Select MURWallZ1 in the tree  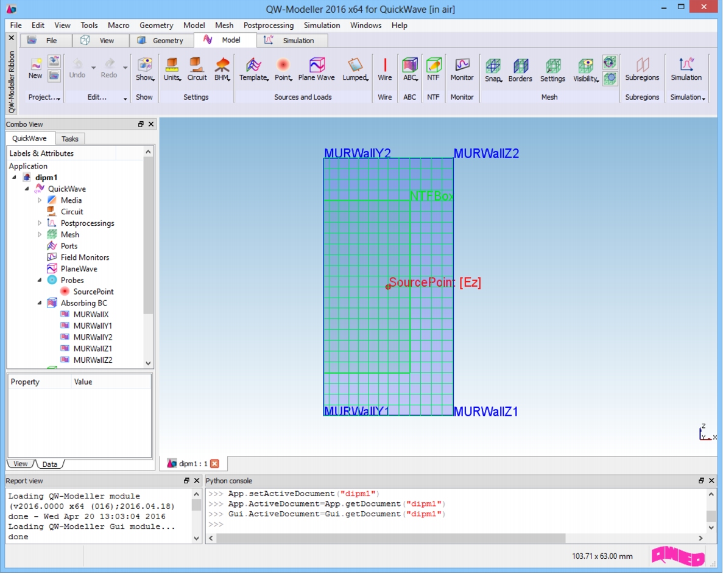click(x=93, y=349)
